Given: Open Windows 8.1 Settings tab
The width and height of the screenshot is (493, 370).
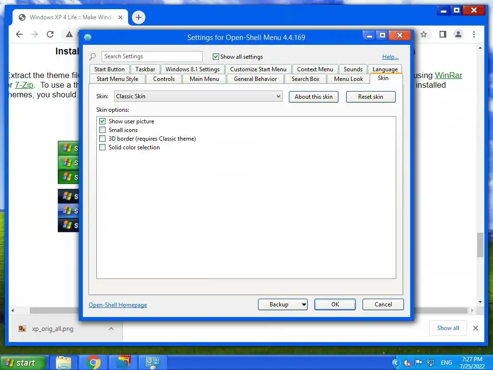Looking at the screenshot, I should [x=193, y=69].
